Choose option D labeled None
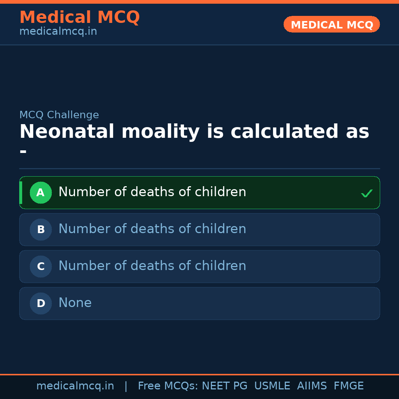 pos(199,303)
